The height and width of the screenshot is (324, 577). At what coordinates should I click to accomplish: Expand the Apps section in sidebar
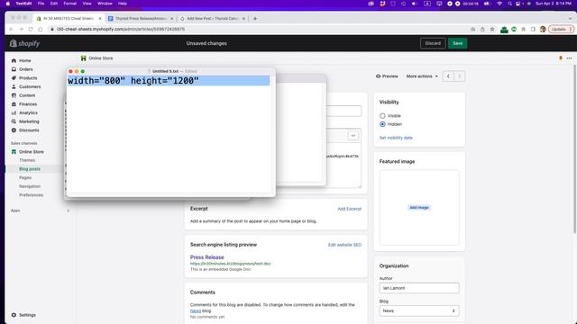pos(69,211)
